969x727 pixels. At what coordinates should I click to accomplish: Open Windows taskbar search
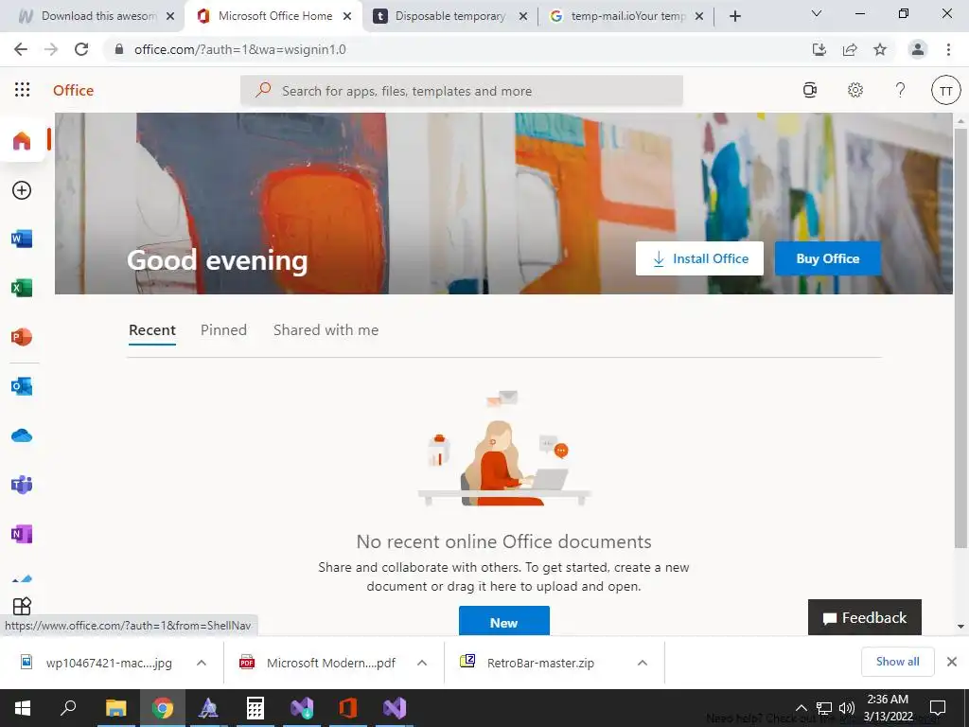click(68, 708)
